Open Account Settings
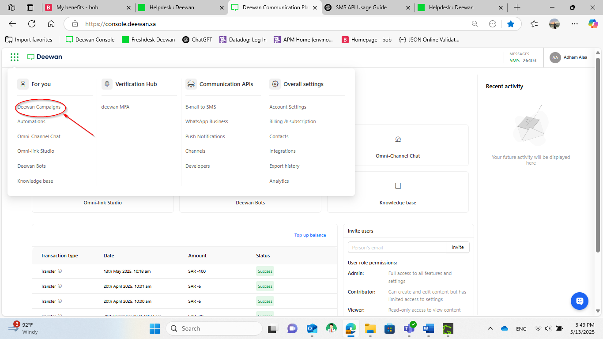Image resolution: width=603 pixels, height=339 pixels. (x=288, y=107)
